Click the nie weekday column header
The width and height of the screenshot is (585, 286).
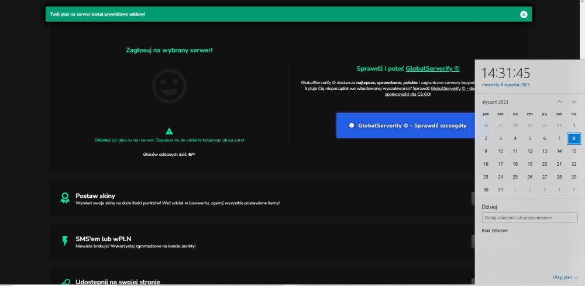point(574,114)
